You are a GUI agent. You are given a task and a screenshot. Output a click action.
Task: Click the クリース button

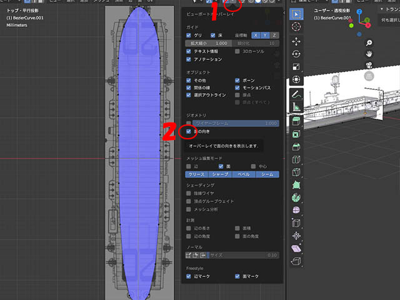point(197,174)
